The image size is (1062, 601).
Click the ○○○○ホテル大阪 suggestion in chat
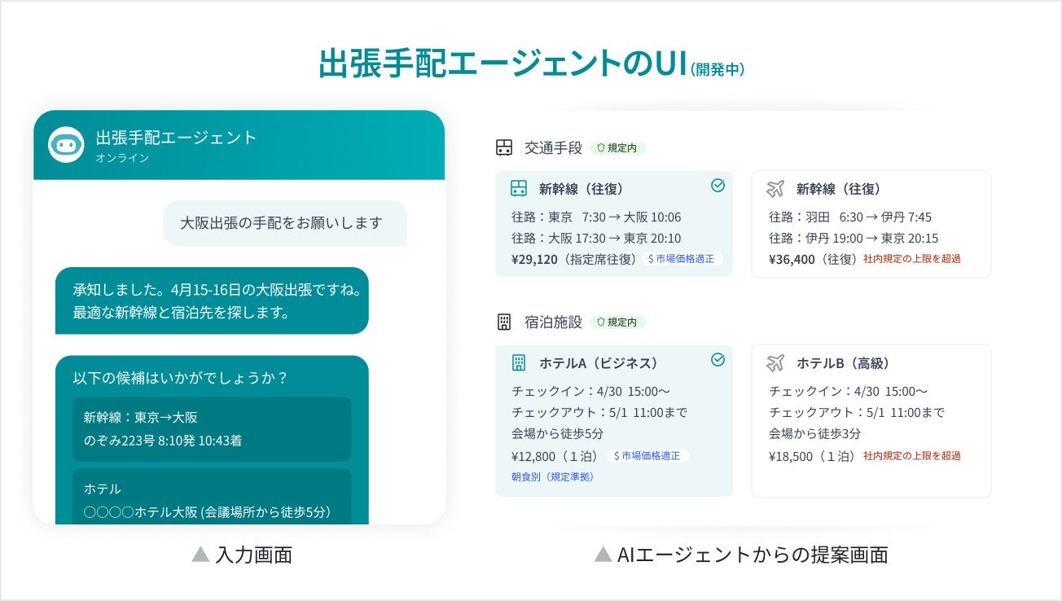click(212, 498)
